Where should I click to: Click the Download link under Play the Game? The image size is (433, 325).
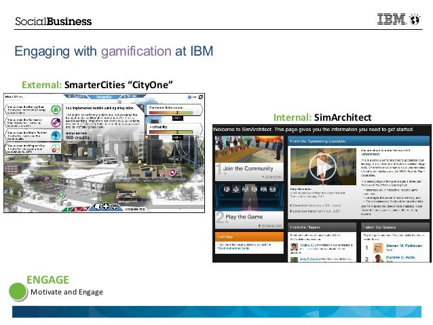[x=270, y=226]
